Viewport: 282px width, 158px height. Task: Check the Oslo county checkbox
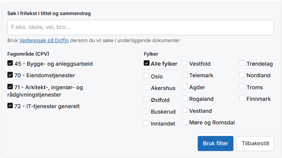tap(146, 76)
